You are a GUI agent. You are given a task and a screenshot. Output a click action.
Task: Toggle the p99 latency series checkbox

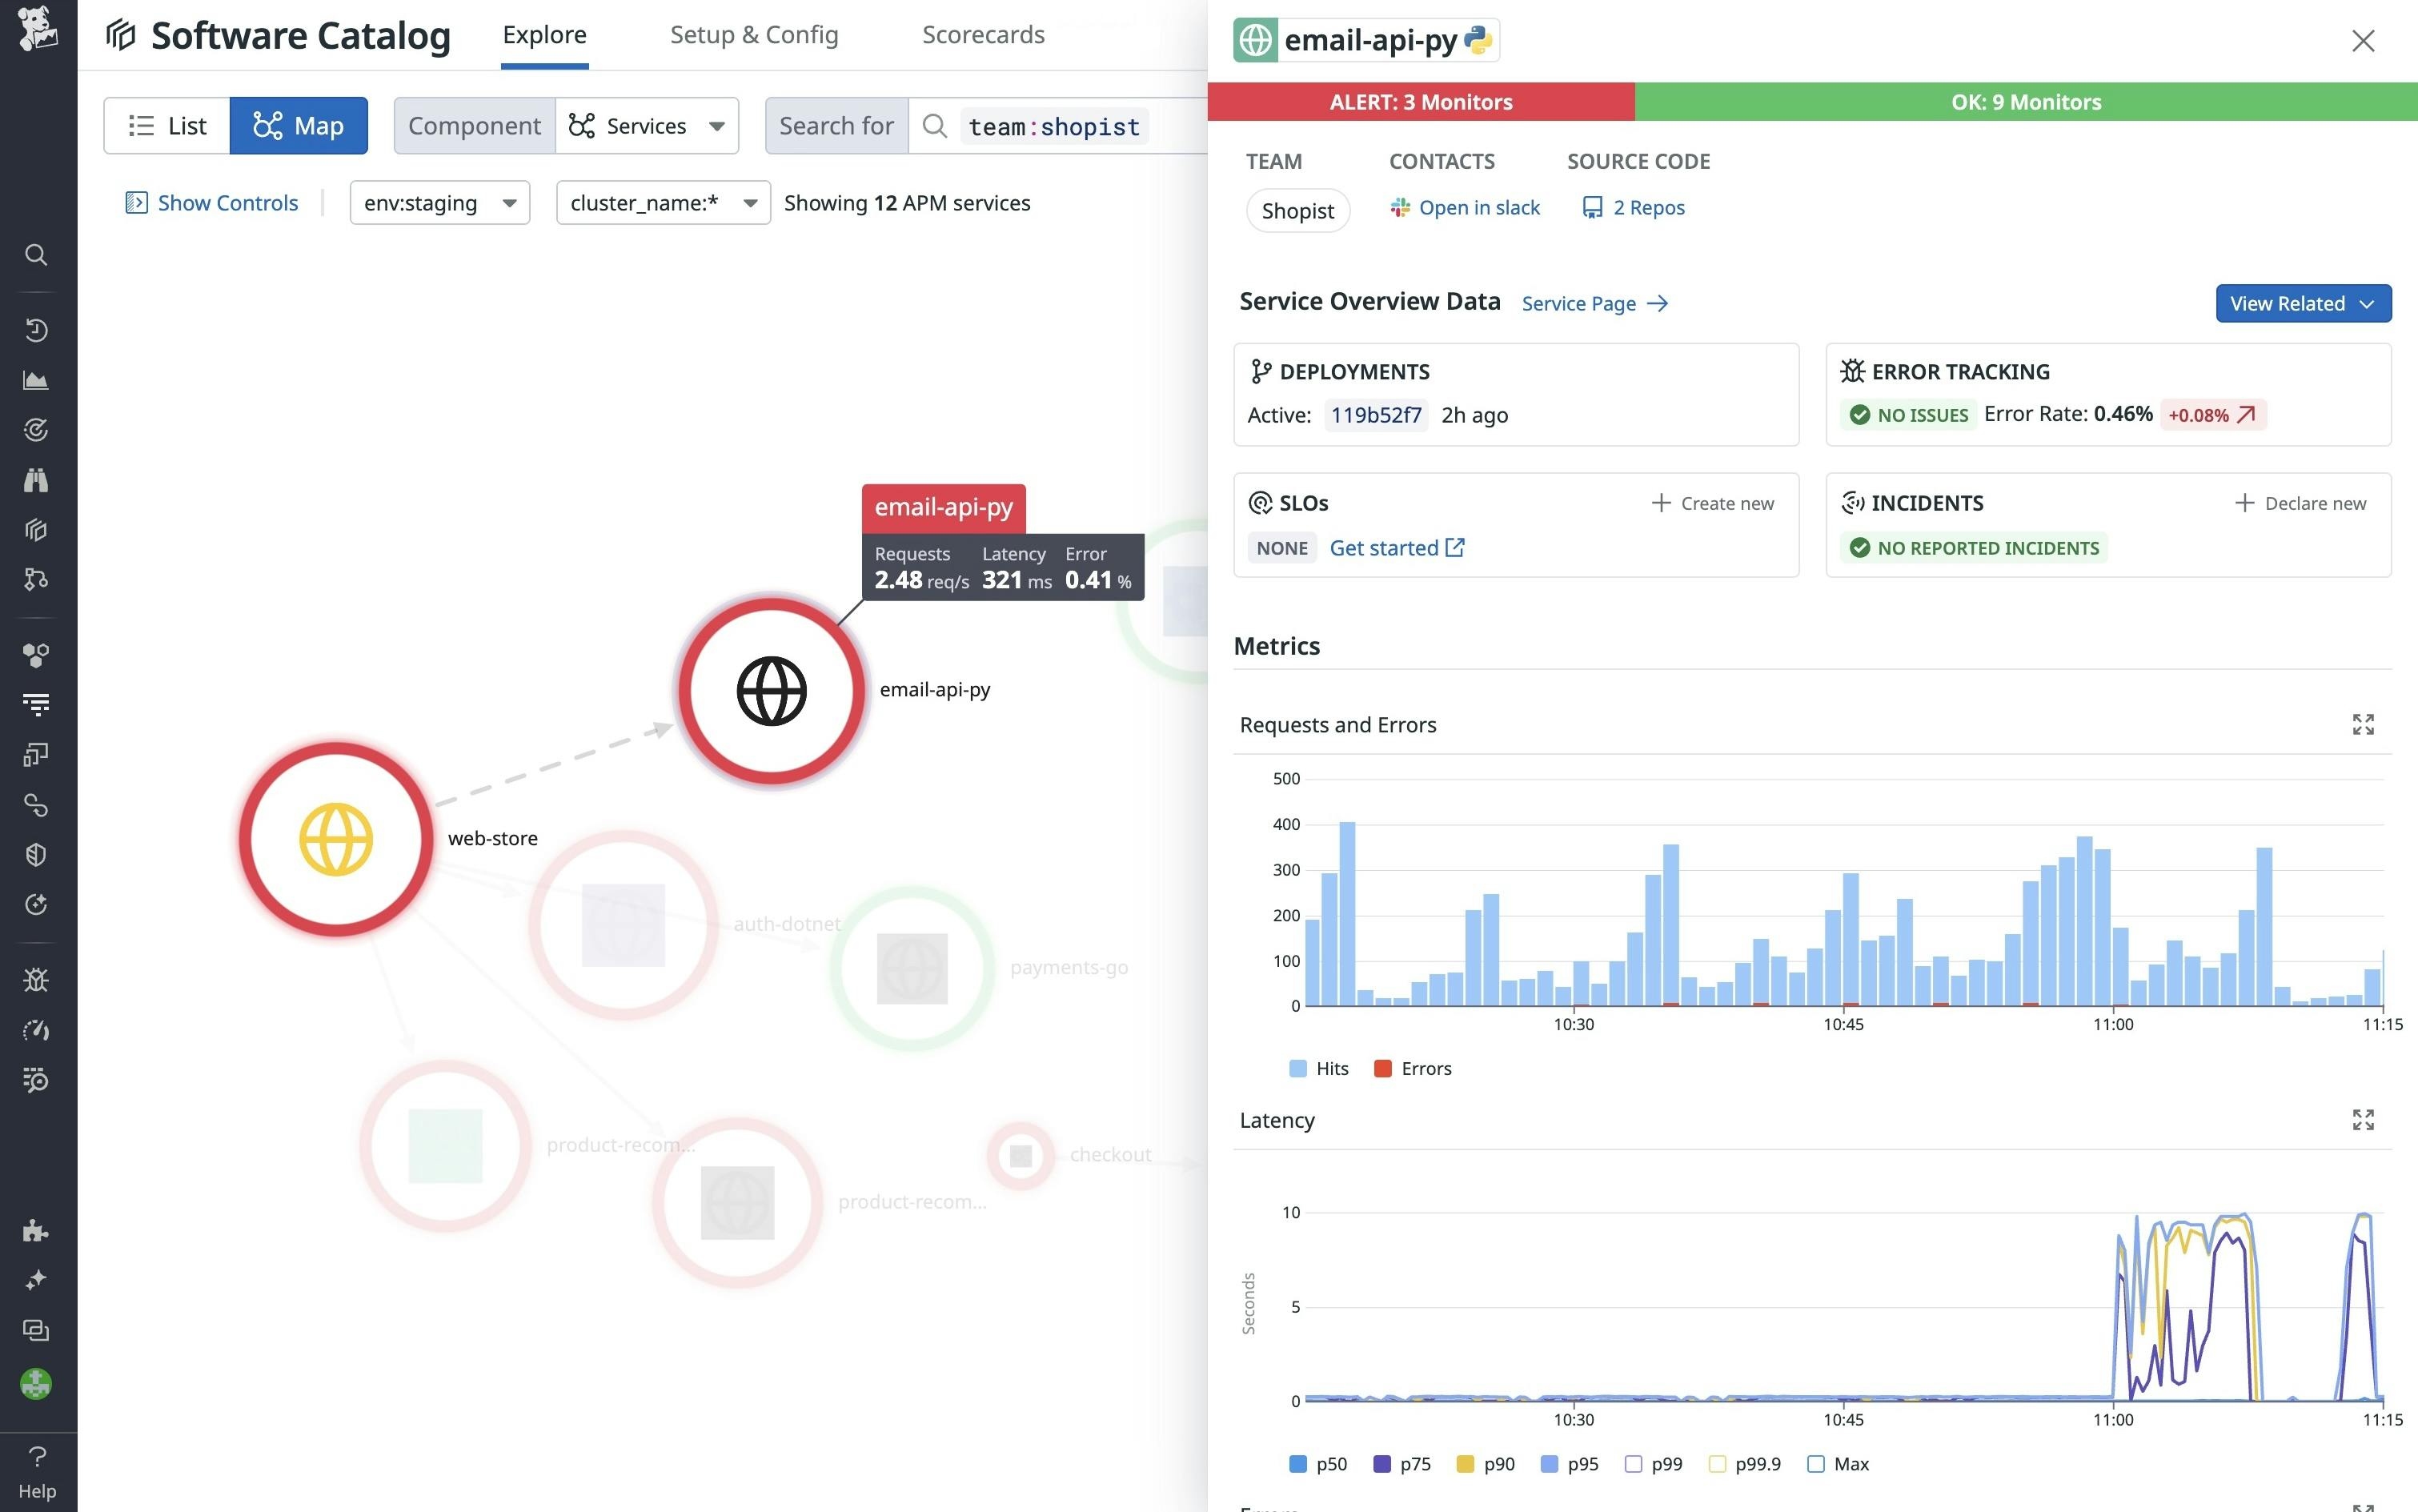click(1635, 1463)
